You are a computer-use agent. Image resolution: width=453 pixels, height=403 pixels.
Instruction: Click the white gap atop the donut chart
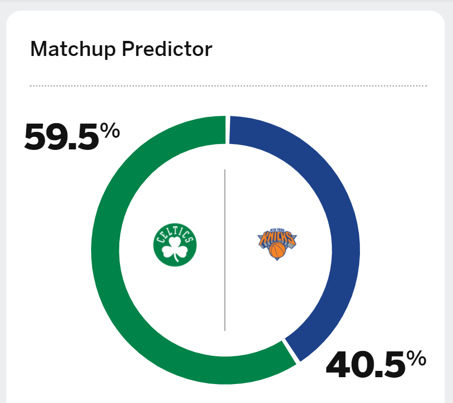click(227, 130)
